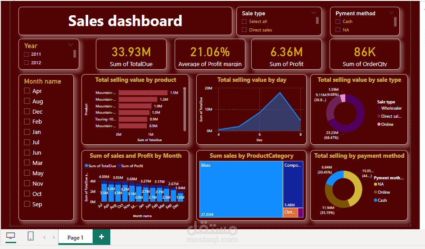Tick the 2011 year checkbox
Viewport: 425px width, 249px height.
[x=26, y=54]
